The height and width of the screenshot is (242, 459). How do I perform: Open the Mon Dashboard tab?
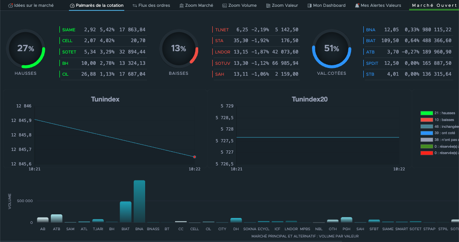329,5
